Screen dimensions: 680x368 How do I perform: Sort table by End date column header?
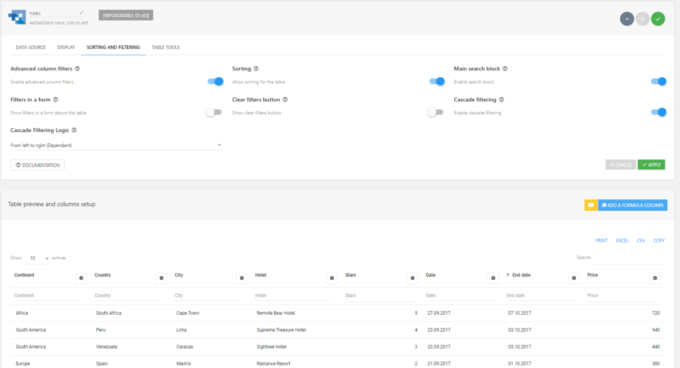521,275
